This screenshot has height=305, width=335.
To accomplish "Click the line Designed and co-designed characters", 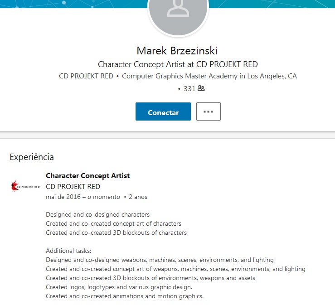I will [97, 215].
